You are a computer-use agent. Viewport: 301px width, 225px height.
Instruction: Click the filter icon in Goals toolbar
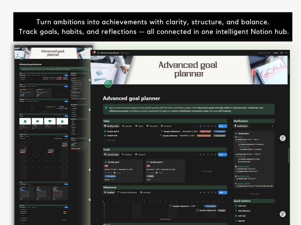197,154
